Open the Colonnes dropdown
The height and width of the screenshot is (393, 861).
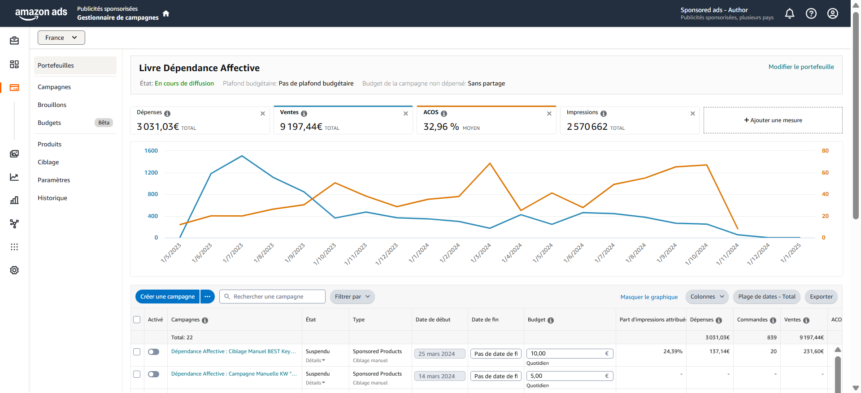click(x=707, y=297)
